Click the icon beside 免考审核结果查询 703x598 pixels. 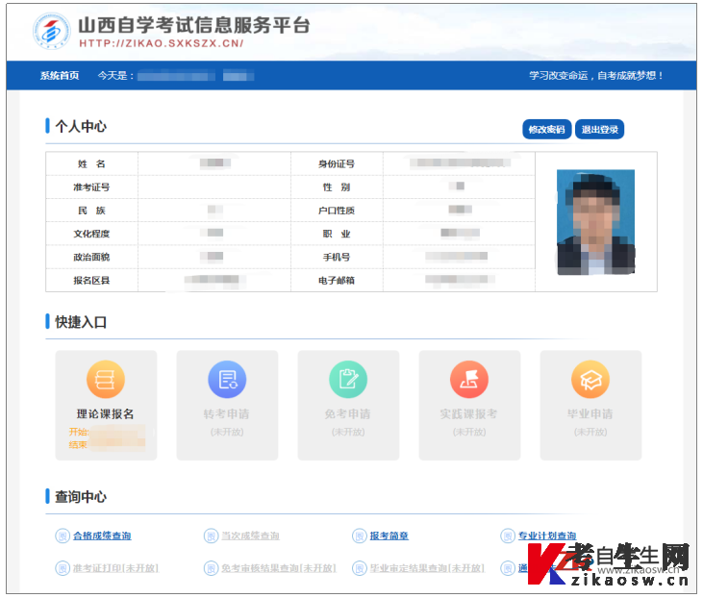click(211, 568)
